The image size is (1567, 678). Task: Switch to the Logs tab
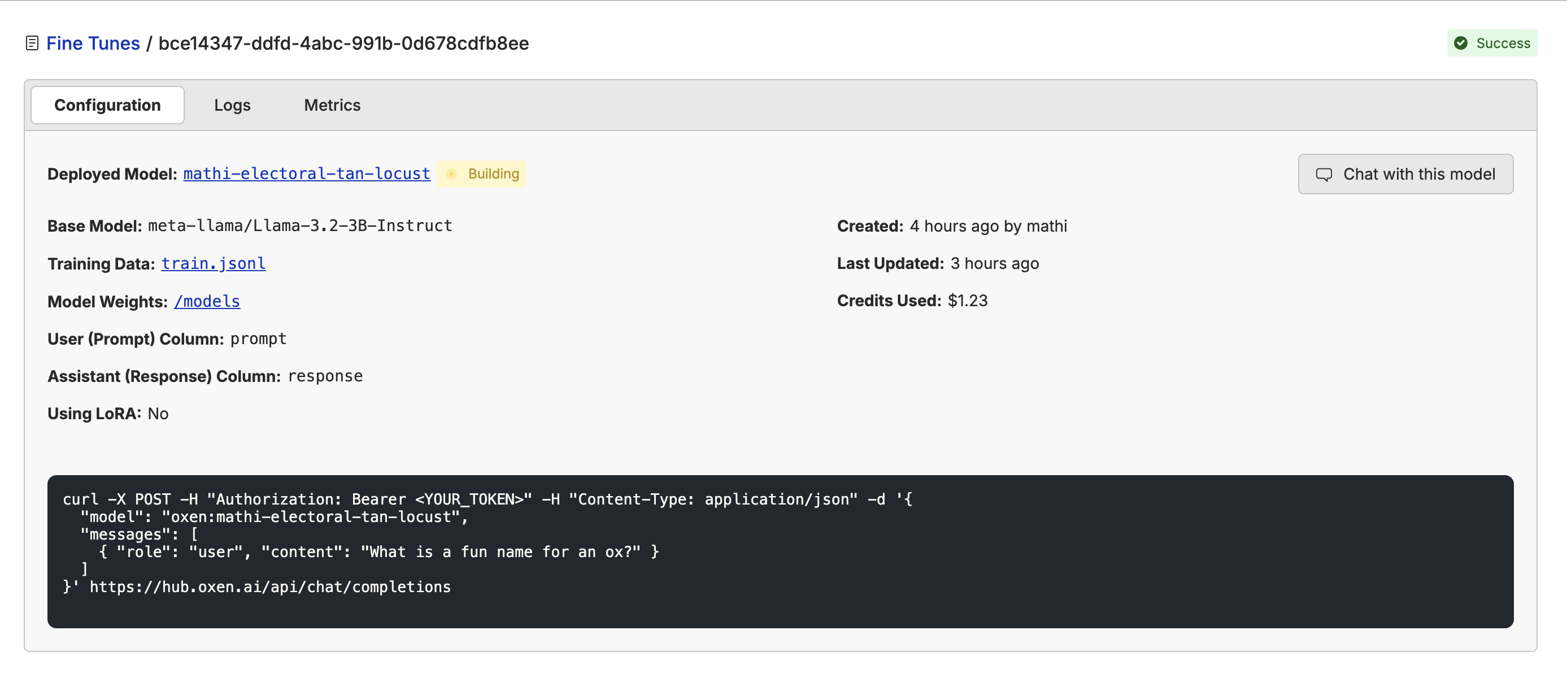tap(232, 105)
